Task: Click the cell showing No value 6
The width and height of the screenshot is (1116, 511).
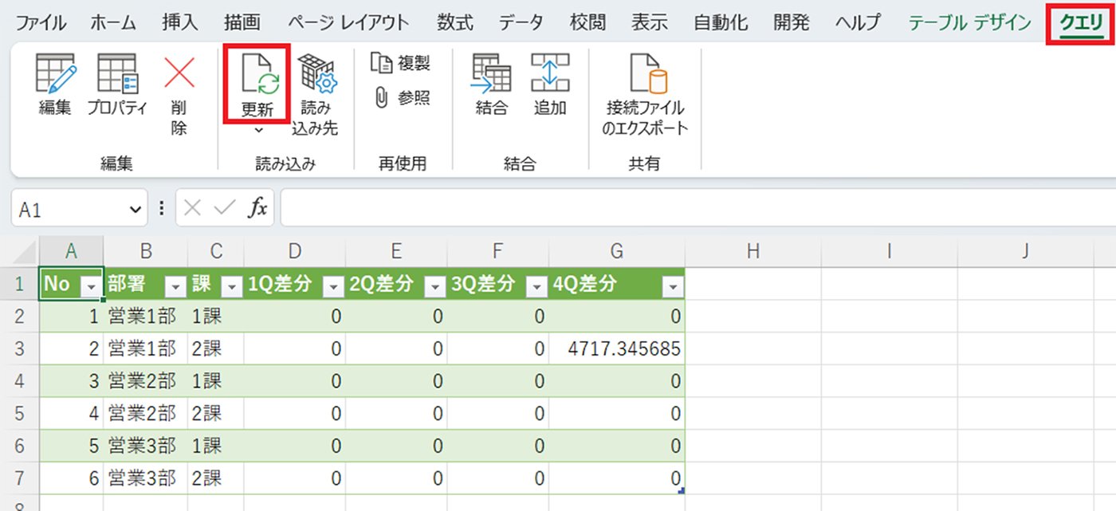Action: pyautogui.click(x=71, y=478)
